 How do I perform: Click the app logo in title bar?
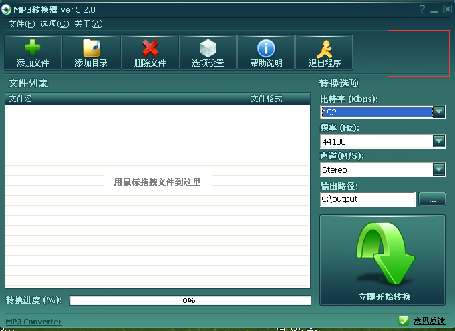[x=6, y=9]
